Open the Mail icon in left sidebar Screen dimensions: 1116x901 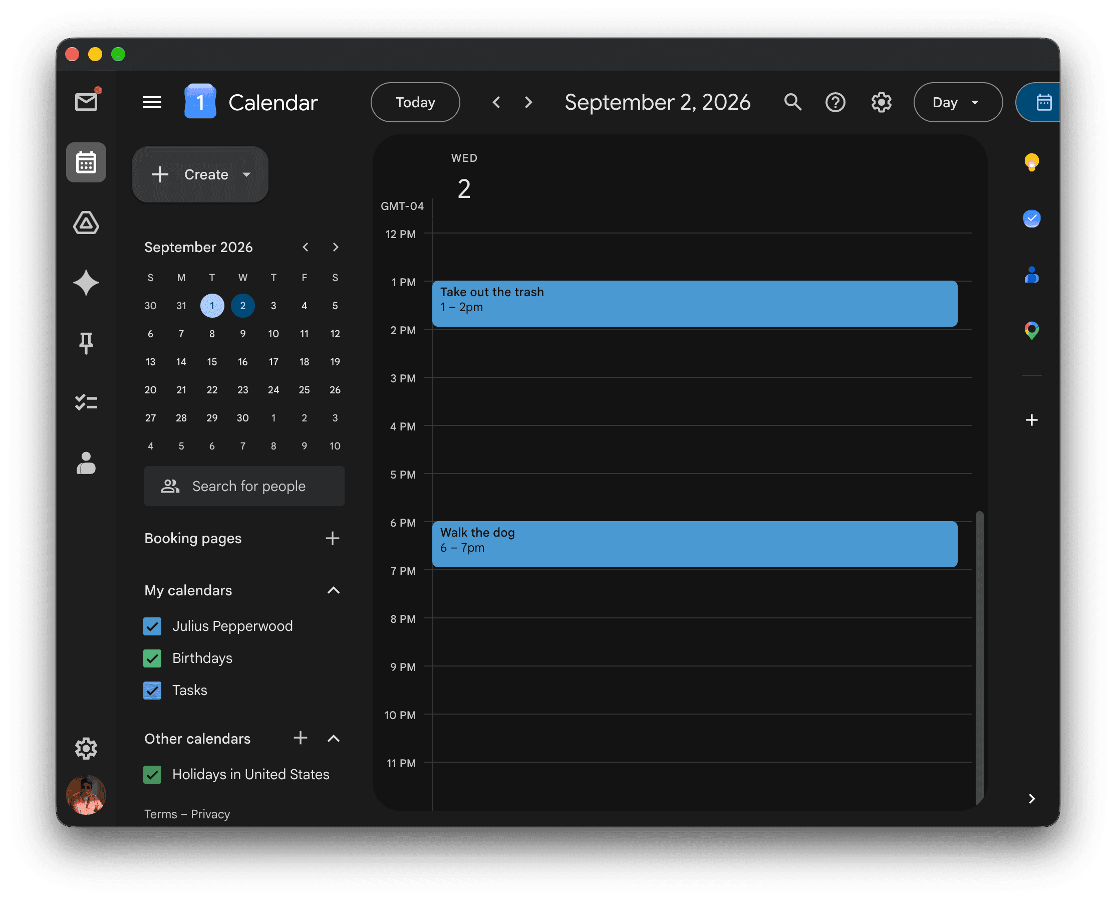(x=86, y=102)
